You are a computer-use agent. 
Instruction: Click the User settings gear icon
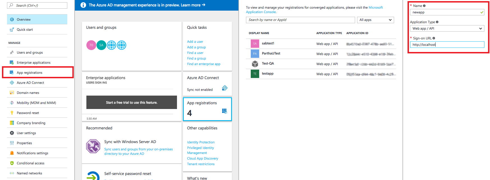(x=12, y=133)
